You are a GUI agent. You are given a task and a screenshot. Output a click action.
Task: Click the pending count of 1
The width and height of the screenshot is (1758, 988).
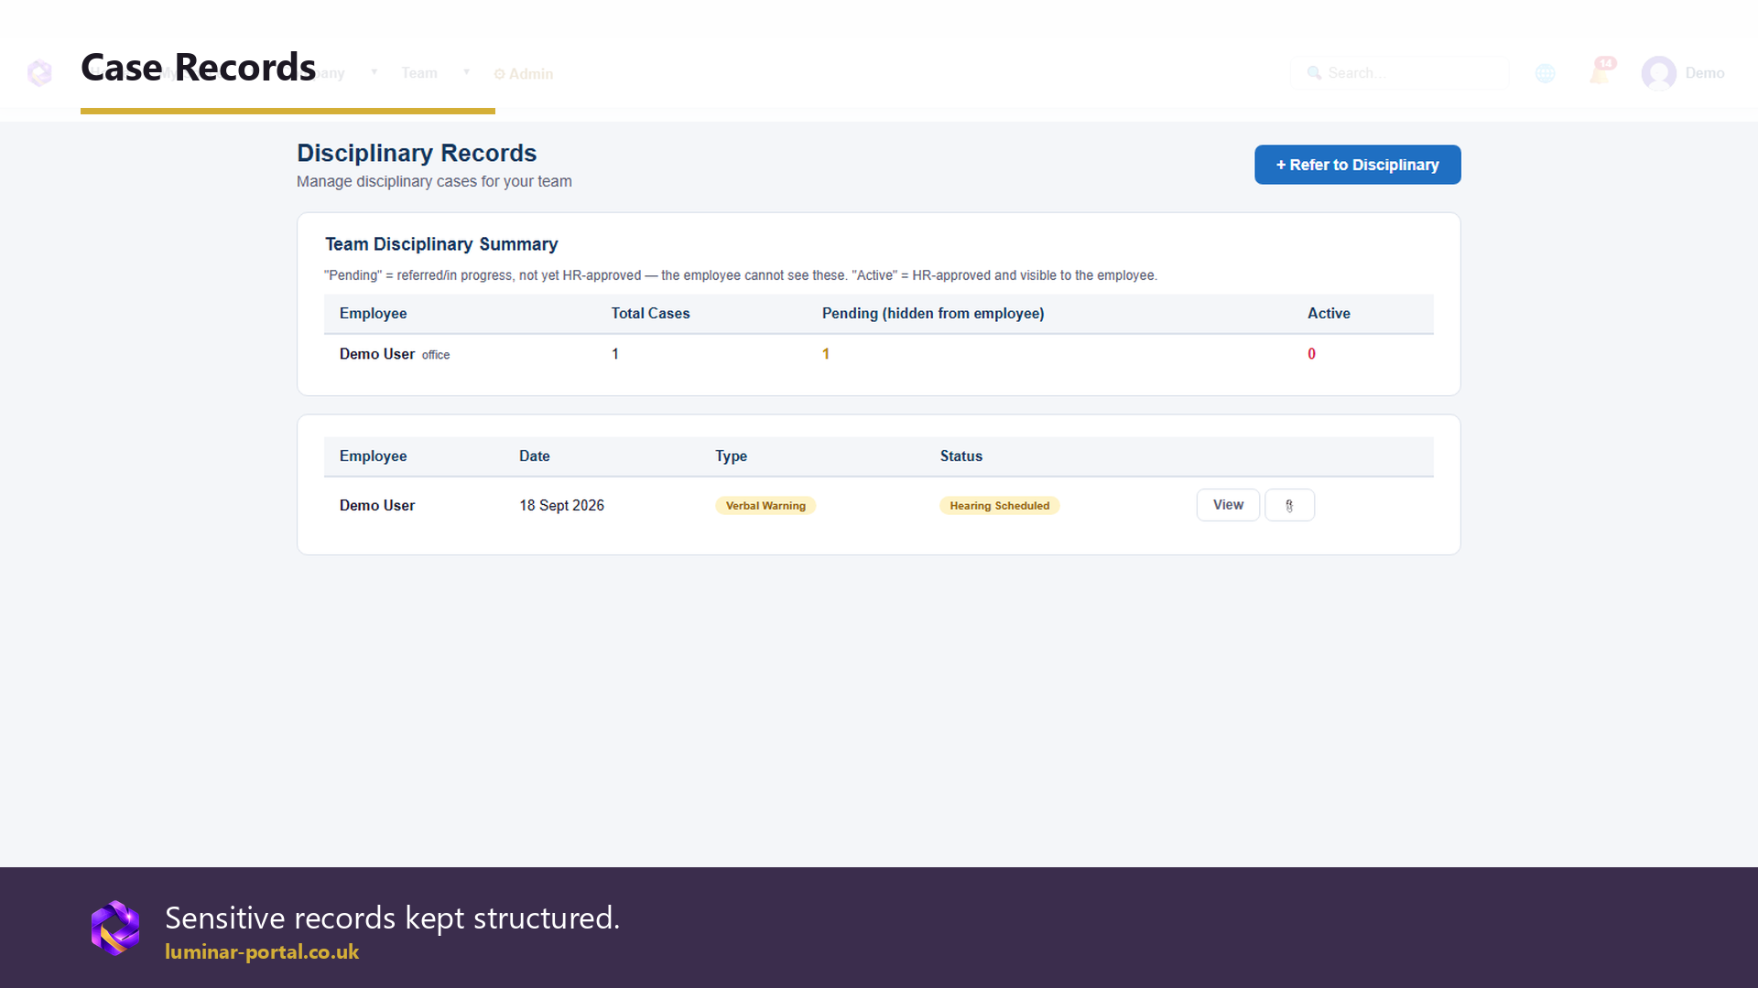pos(826,354)
